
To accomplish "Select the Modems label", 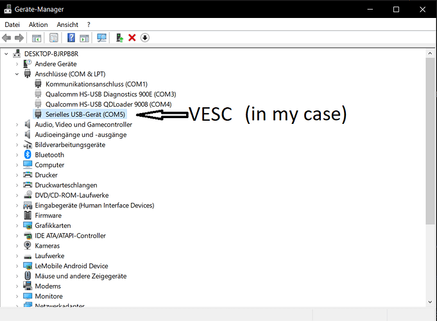I will pos(47,286).
